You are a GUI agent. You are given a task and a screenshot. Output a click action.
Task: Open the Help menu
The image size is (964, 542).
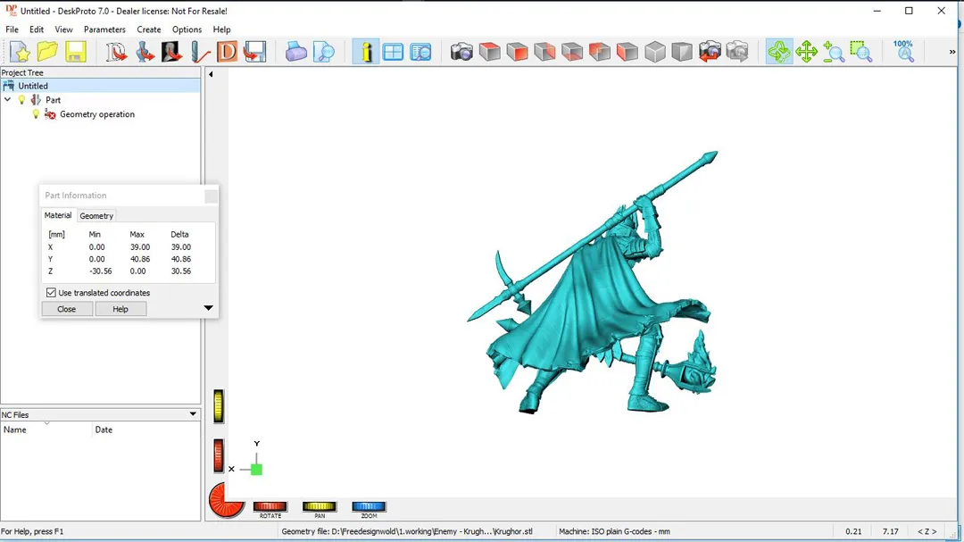click(221, 29)
